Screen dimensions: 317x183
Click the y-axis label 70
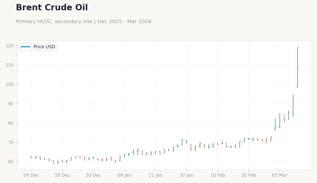tap(11, 142)
